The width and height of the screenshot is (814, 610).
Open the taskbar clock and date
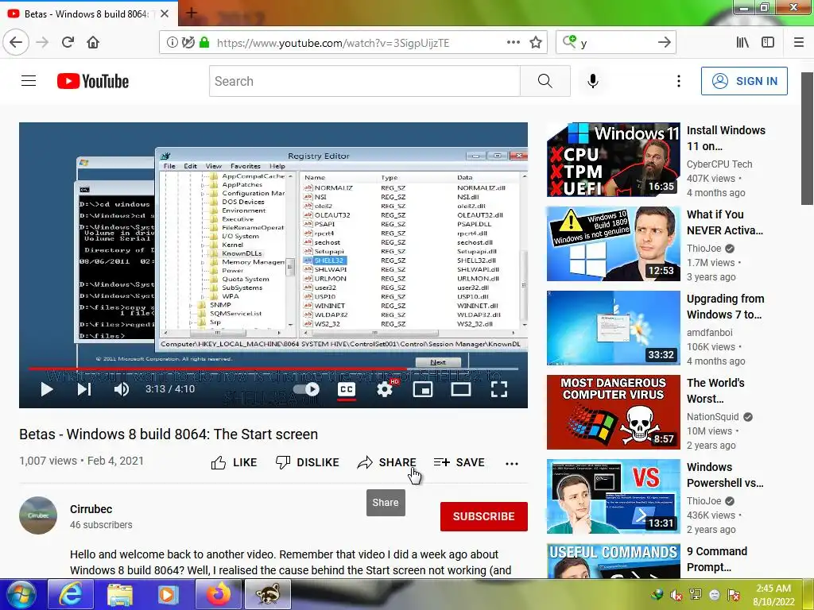tap(773, 595)
